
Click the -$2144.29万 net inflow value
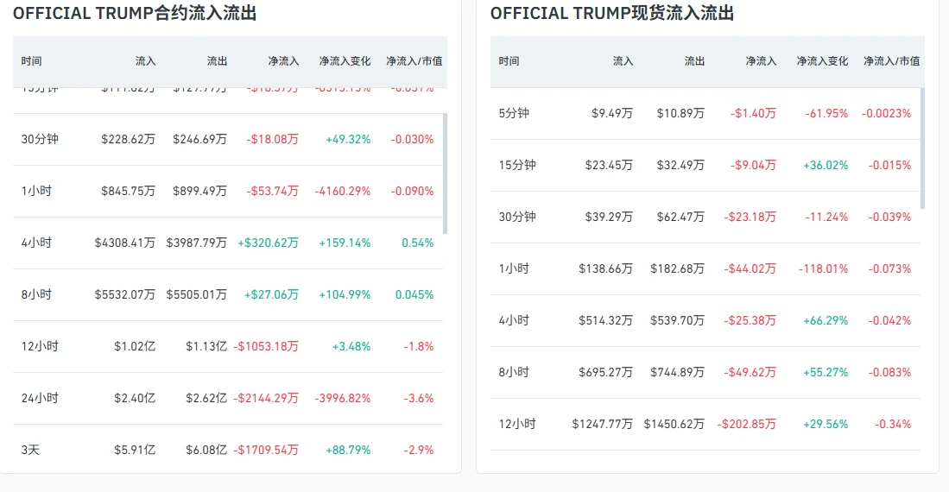tap(266, 398)
